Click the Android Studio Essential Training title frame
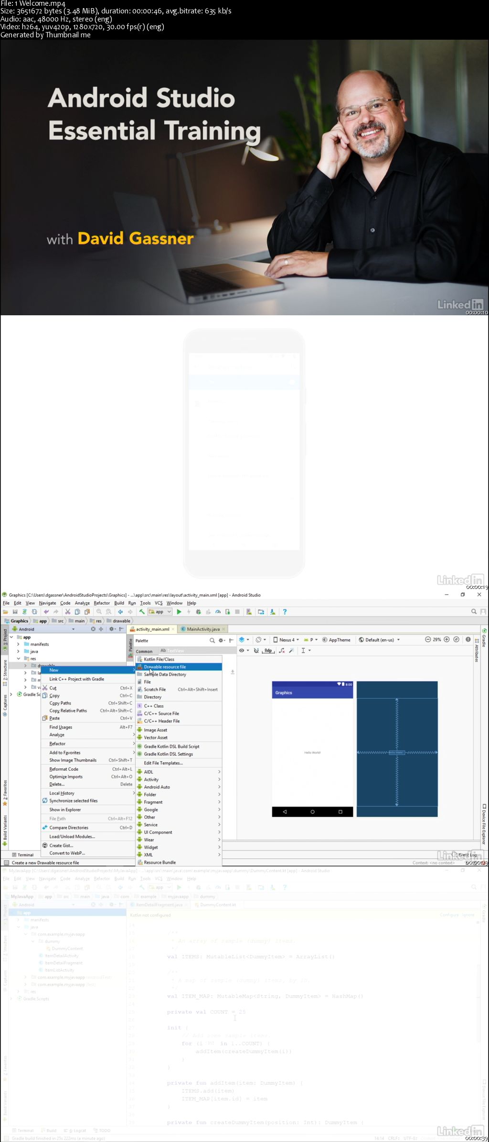Screen dimensions: 489x1142 pos(244,177)
